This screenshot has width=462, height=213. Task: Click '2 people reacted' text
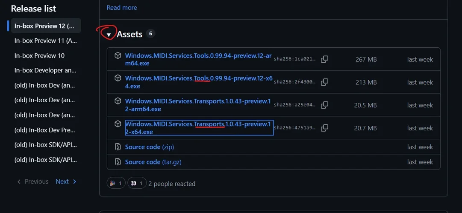172,184
